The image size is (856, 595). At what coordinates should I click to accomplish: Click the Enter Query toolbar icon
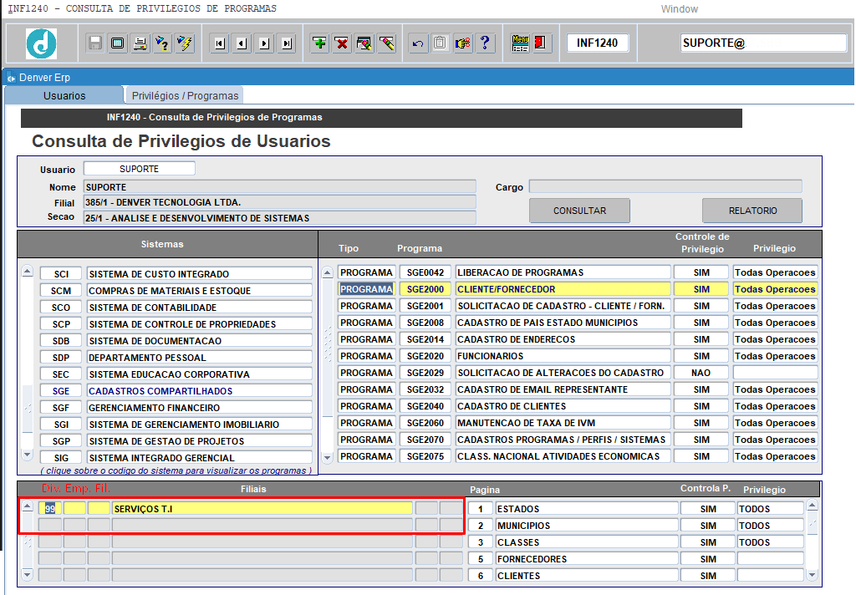[x=162, y=43]
